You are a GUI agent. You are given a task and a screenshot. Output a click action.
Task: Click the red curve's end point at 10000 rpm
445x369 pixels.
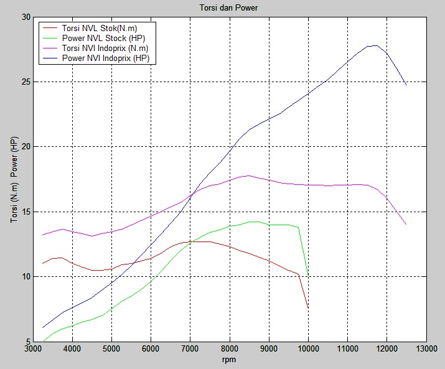pyautogui.click(x=308, y=308)
